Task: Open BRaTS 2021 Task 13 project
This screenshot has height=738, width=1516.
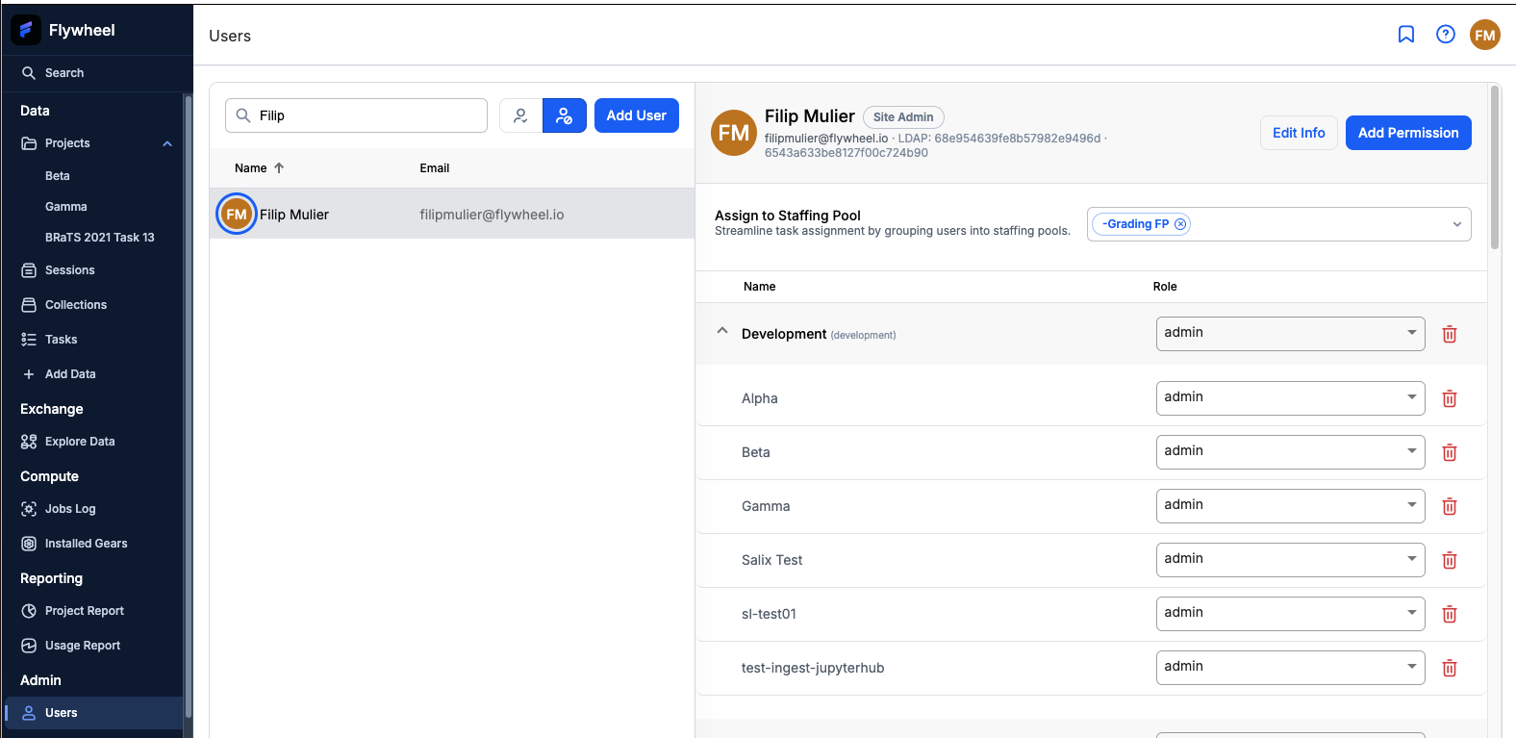Action: pos(100,238)
